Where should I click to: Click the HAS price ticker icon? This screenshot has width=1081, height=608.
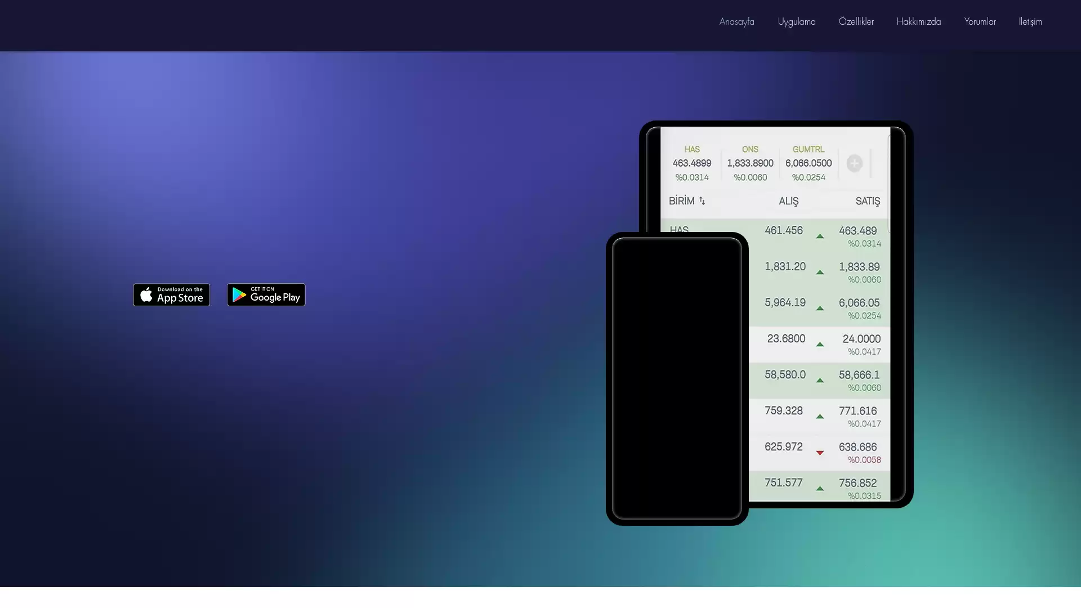[691, 163]
